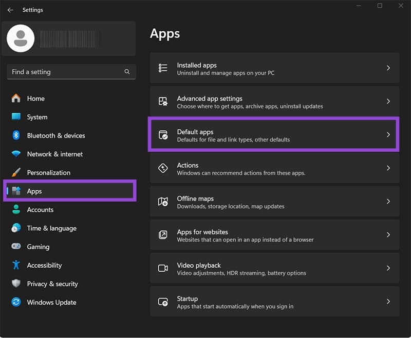Click the Default apps checkmark icon
The height and width of the screenshot is (338, 411).
163,135
